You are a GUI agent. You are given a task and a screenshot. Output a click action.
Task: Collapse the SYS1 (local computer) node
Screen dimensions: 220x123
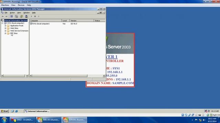2,23
